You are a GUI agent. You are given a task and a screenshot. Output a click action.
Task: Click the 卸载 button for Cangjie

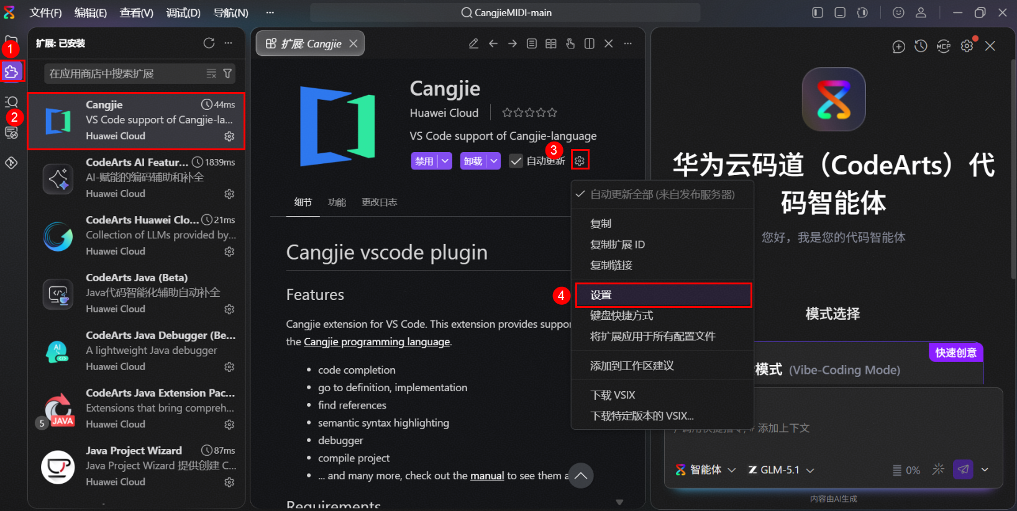pyautogui.click(x=473, y=161)
